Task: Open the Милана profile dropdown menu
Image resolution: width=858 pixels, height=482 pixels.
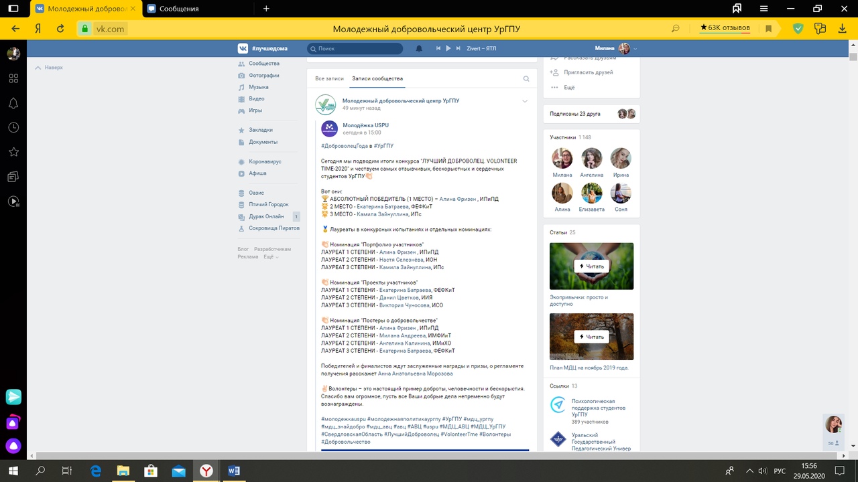Action: pyautogui.click(x=616, y=48)
